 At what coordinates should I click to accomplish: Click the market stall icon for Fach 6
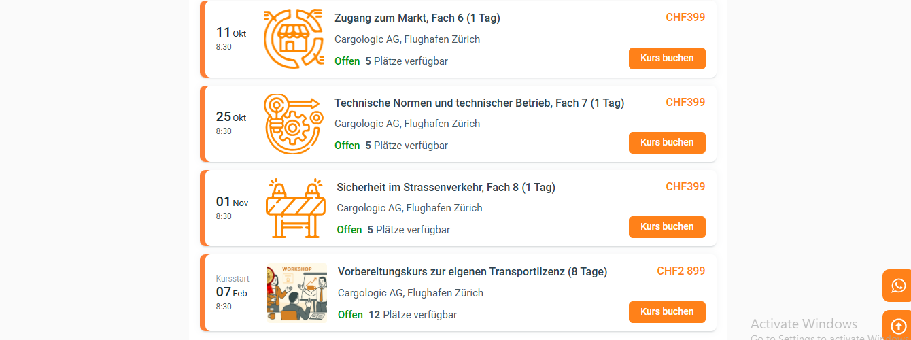(294, 39)
